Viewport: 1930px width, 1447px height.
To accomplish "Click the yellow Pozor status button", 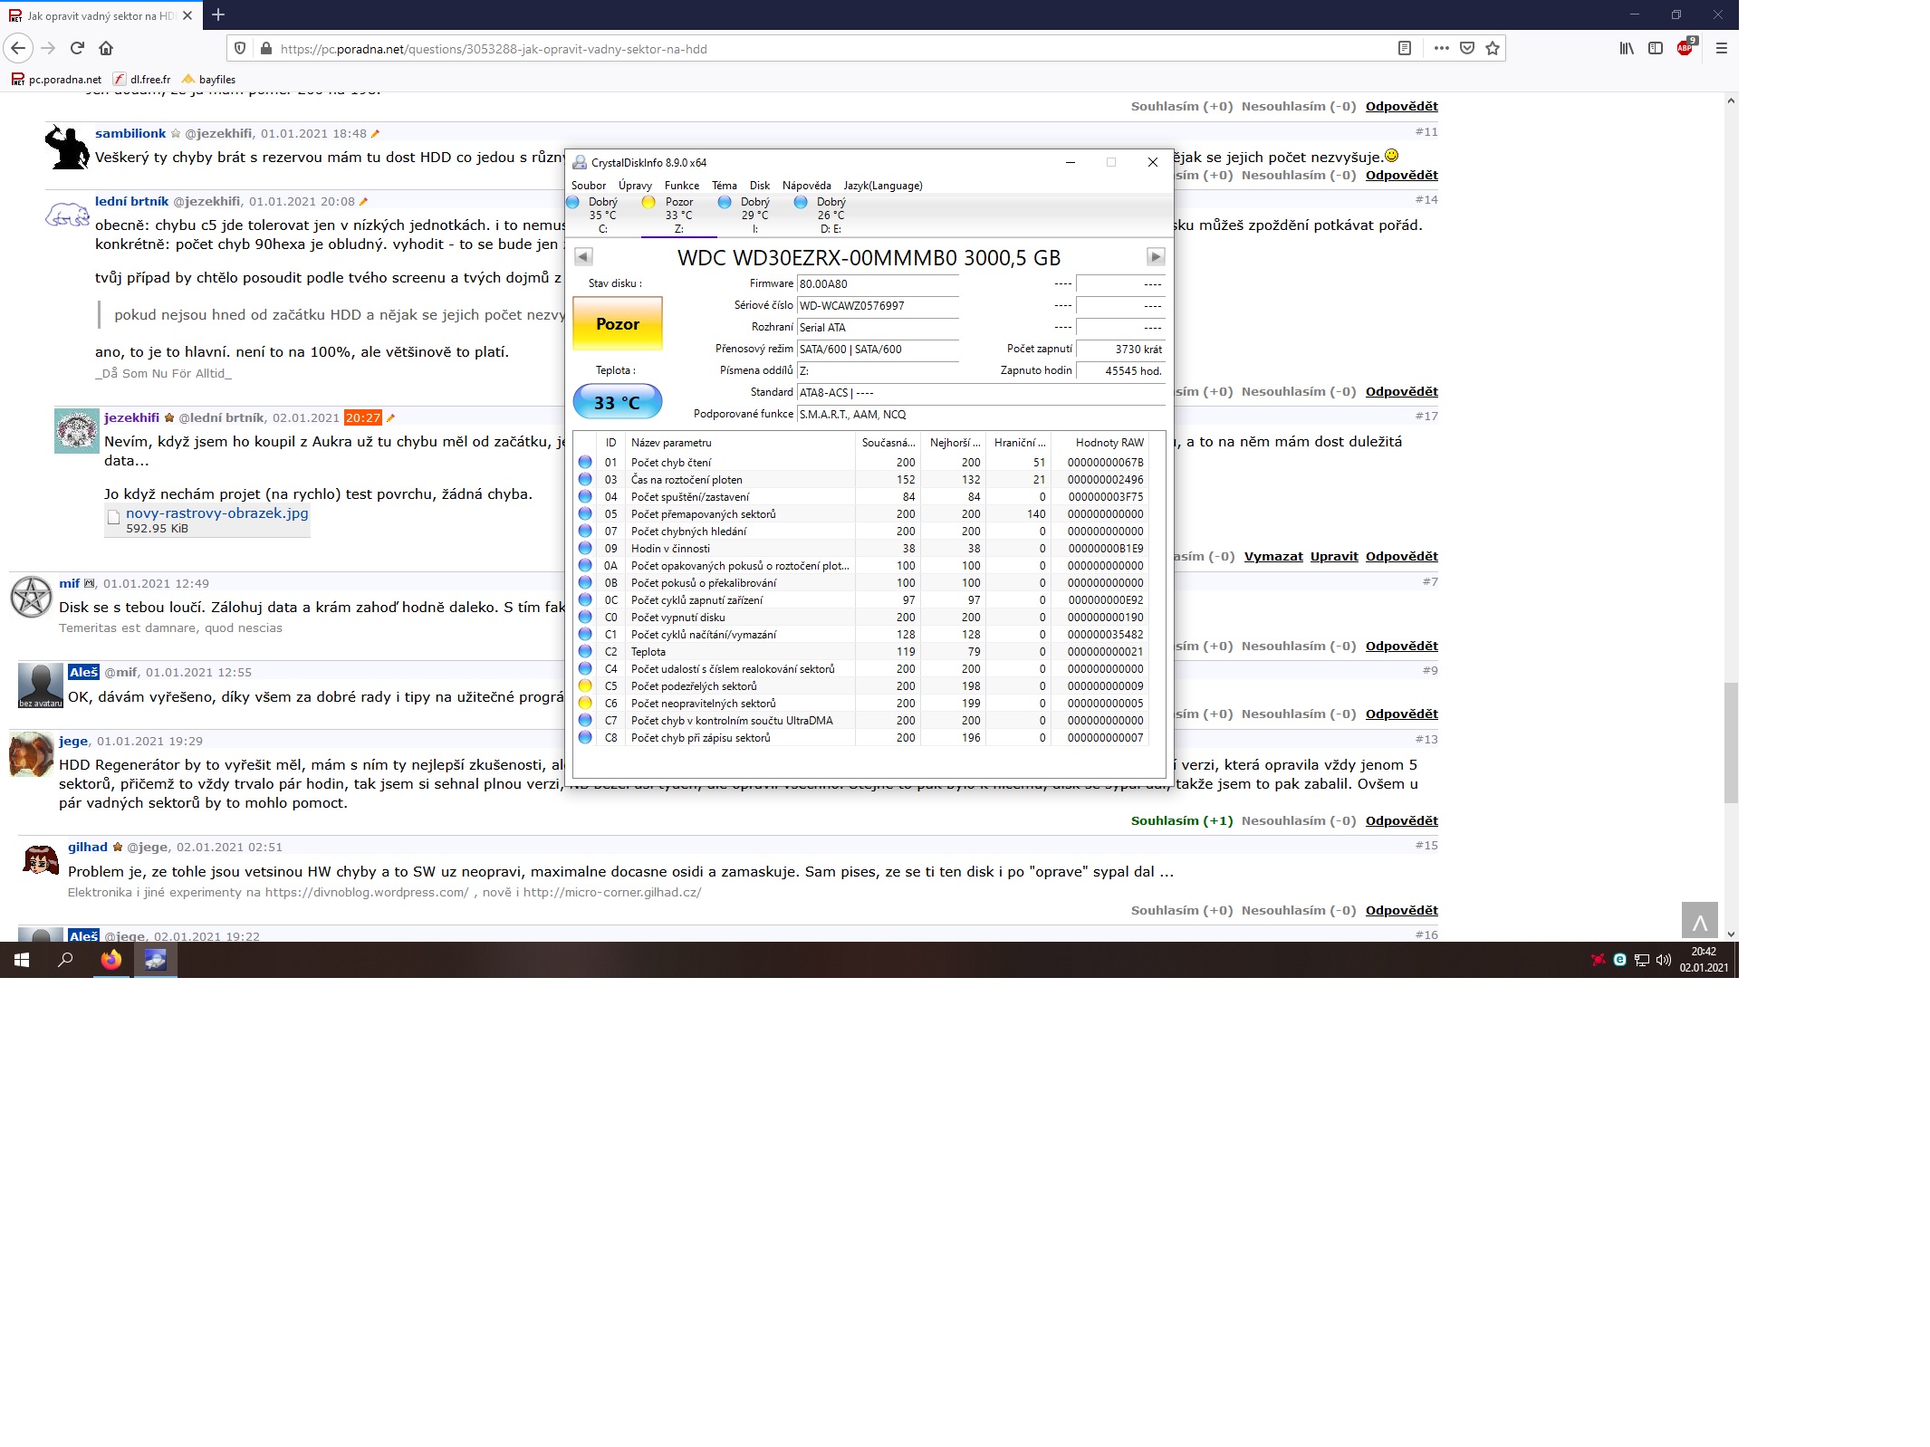I will (618, 323).
